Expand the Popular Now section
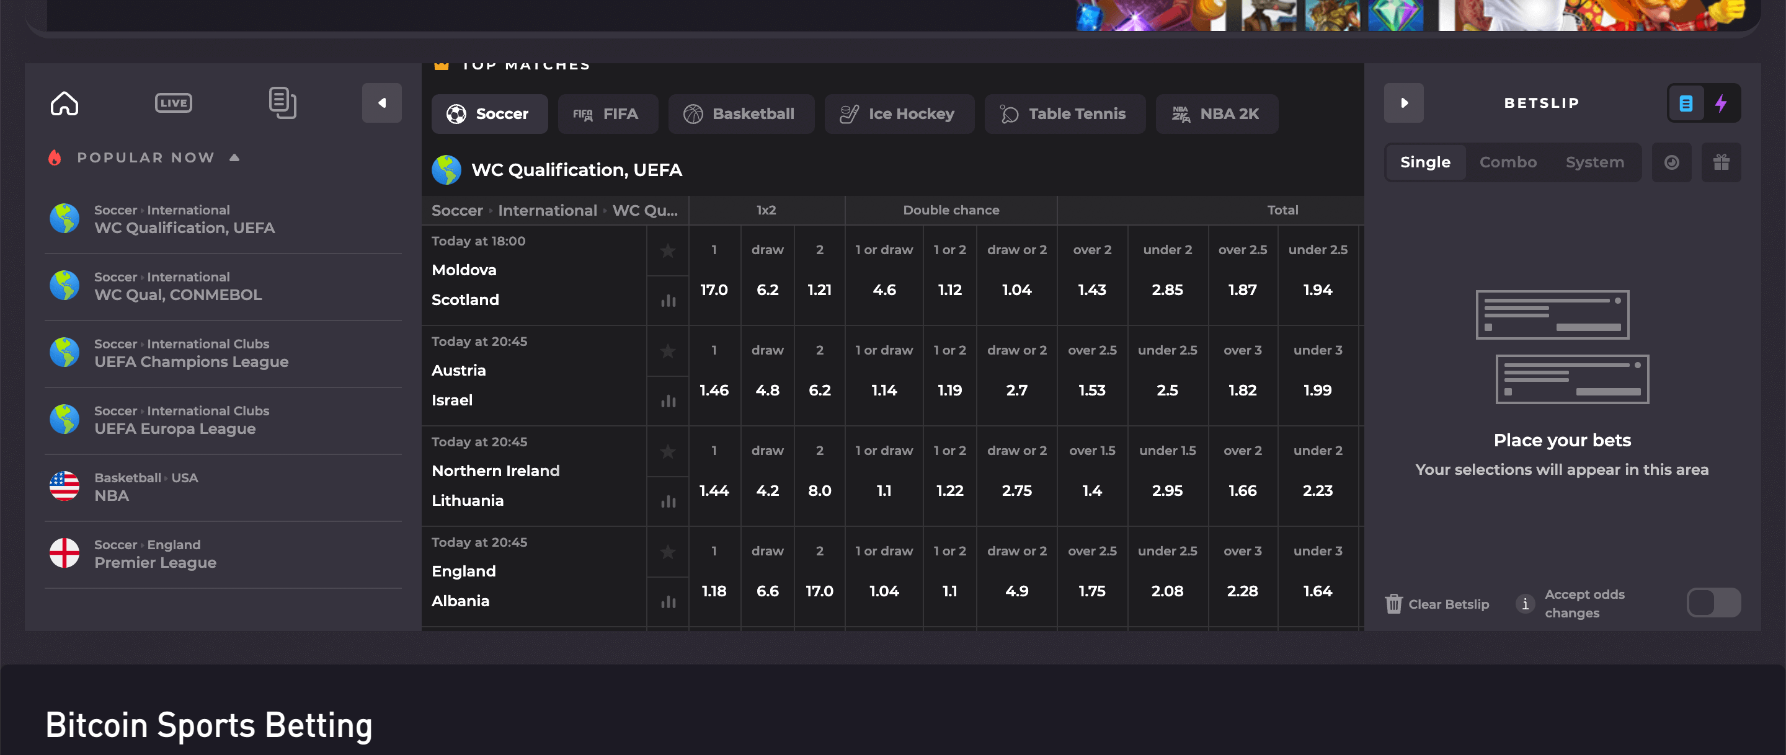The height and width of the screenshot is (755, 1786). 234,157
